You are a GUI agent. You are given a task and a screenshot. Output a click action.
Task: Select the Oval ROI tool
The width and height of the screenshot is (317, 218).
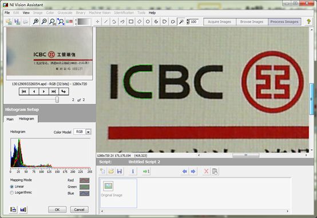pyautogui.click(x=148, y=21)
